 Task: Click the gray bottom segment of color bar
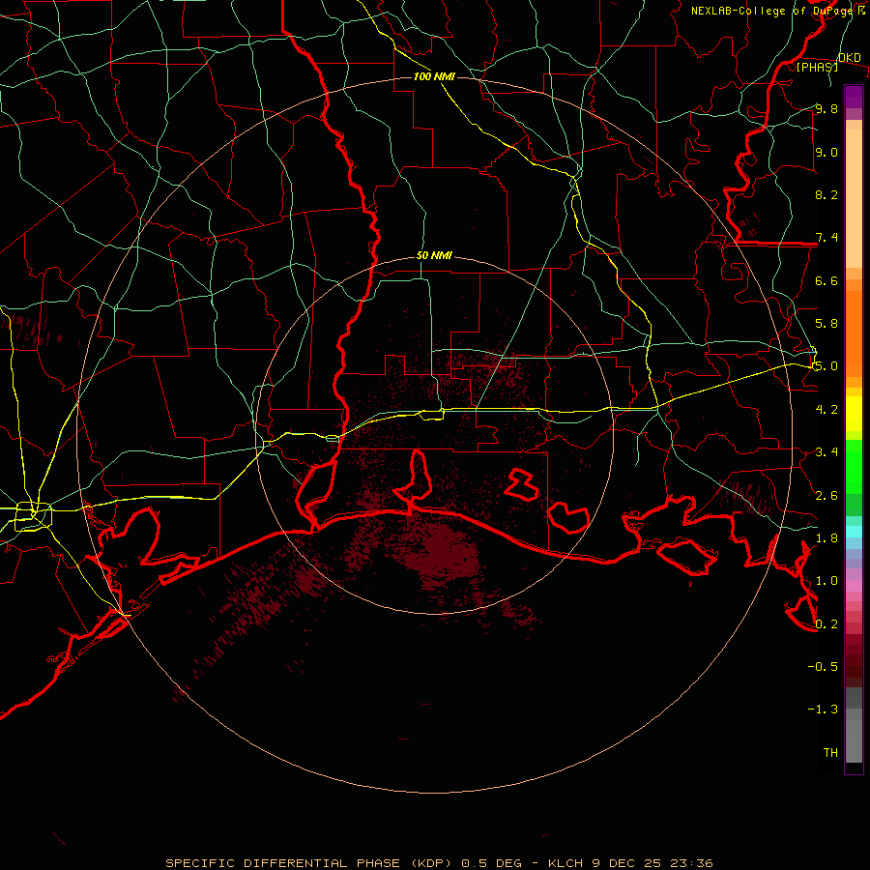pos(854,740)
